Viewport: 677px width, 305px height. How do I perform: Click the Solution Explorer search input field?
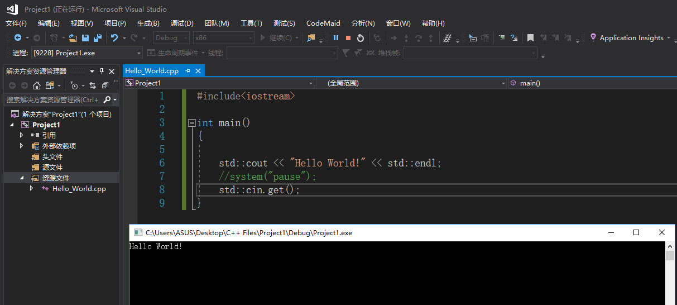pos(53,99)
